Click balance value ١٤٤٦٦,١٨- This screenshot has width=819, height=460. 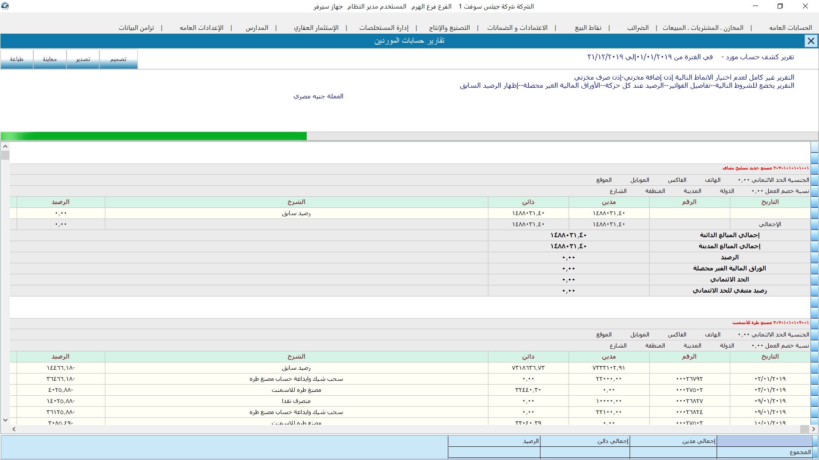[x=61, y=368]
